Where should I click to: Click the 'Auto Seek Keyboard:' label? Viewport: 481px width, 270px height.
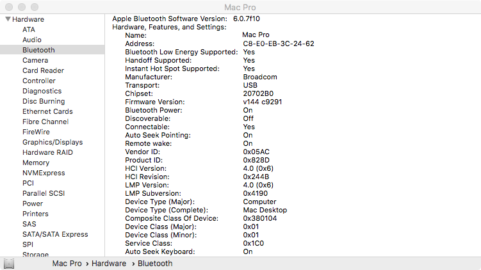[160, 251]
